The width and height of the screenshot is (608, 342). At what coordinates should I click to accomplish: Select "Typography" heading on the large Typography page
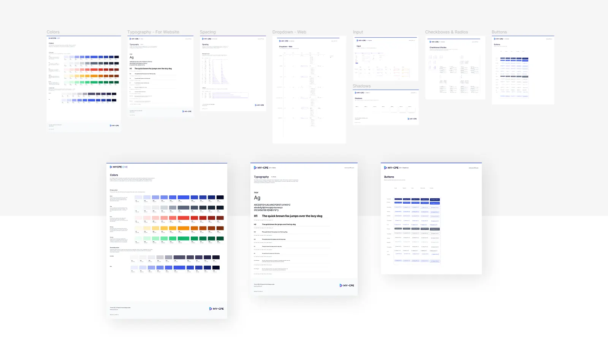point(261,177)
